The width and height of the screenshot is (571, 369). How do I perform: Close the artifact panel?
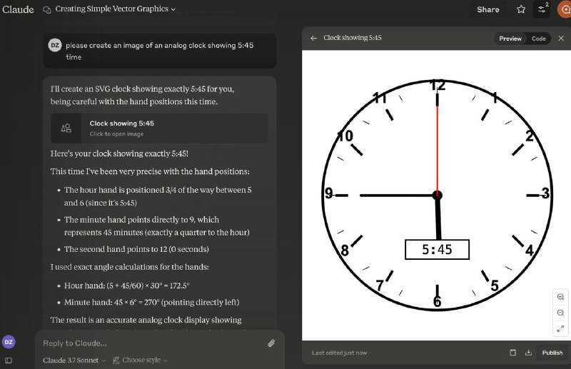point(561,39)
